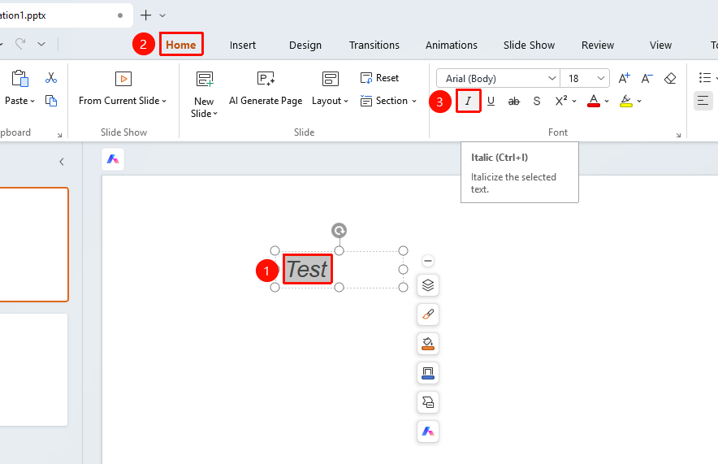This screenshot has width=718, height=464.
Task: Open font color dropdown arrow
Action: (x=607, y=102)
